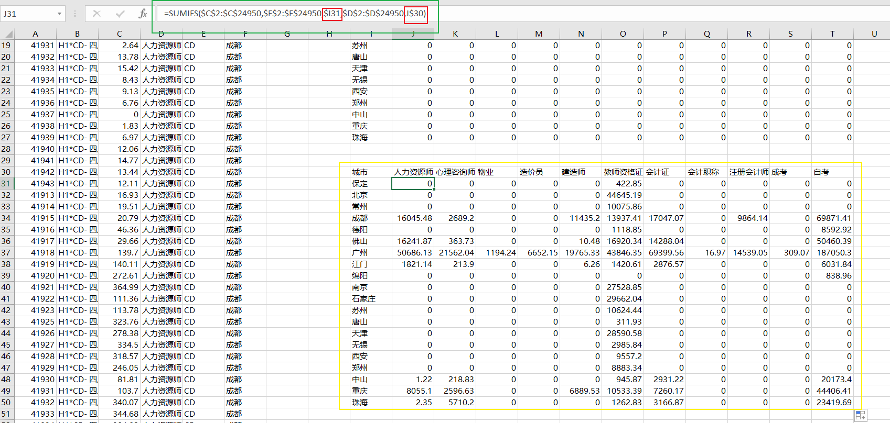Click cell with value 6652.15

tap(539, 253)
